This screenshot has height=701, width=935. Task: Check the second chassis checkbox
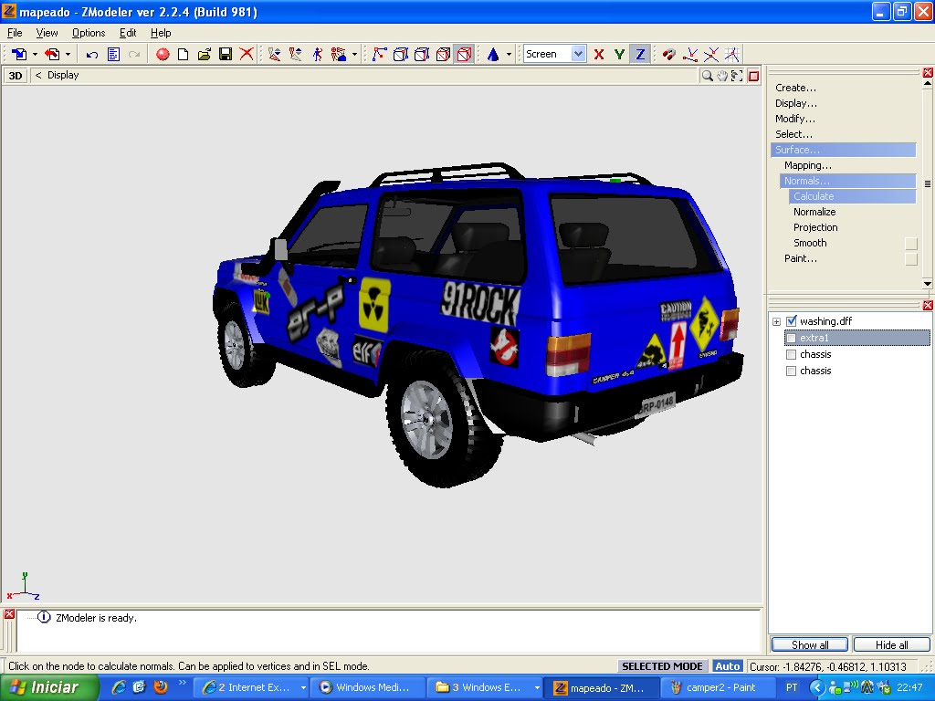pos(792,371)
